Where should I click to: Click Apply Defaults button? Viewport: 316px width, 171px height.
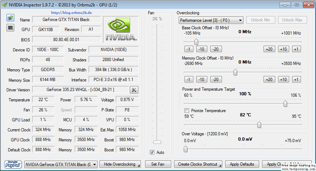coord(242,164)
